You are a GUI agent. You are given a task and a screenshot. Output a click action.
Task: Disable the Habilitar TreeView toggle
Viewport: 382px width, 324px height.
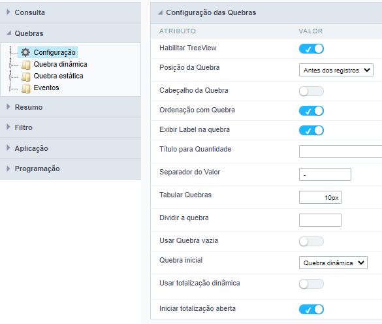pyautogui.click(x=311, y=49)
